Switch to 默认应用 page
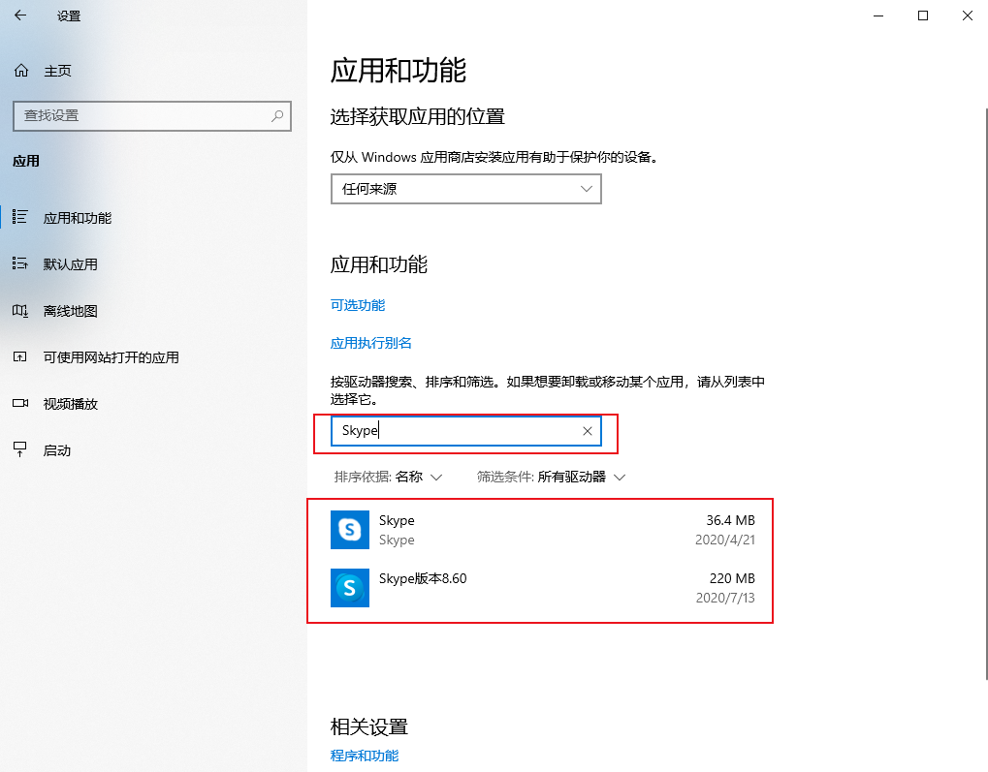This screenshot has width=988, height=772. click(71, 264)
